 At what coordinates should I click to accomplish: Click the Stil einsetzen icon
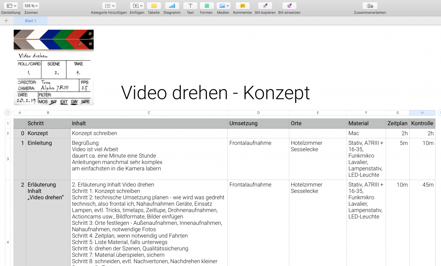(289, 6)
